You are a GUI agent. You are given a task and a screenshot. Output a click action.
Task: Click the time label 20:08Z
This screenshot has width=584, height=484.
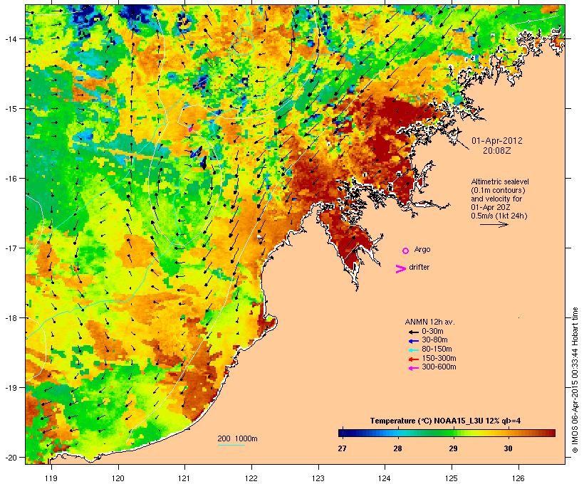(x=497, y=151)
